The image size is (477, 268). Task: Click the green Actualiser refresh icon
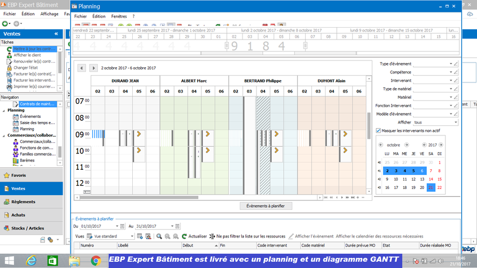pos(184,236)
